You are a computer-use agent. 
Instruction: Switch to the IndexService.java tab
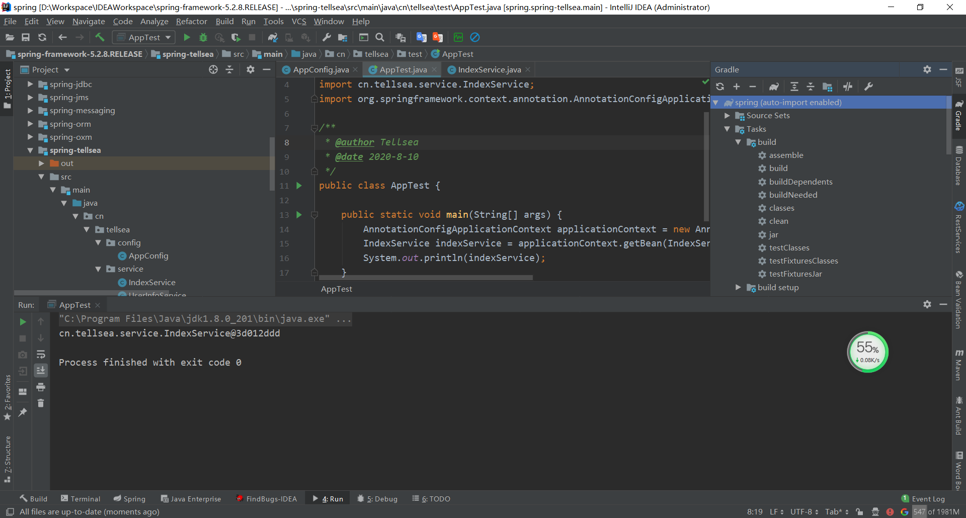pos(487,69)
